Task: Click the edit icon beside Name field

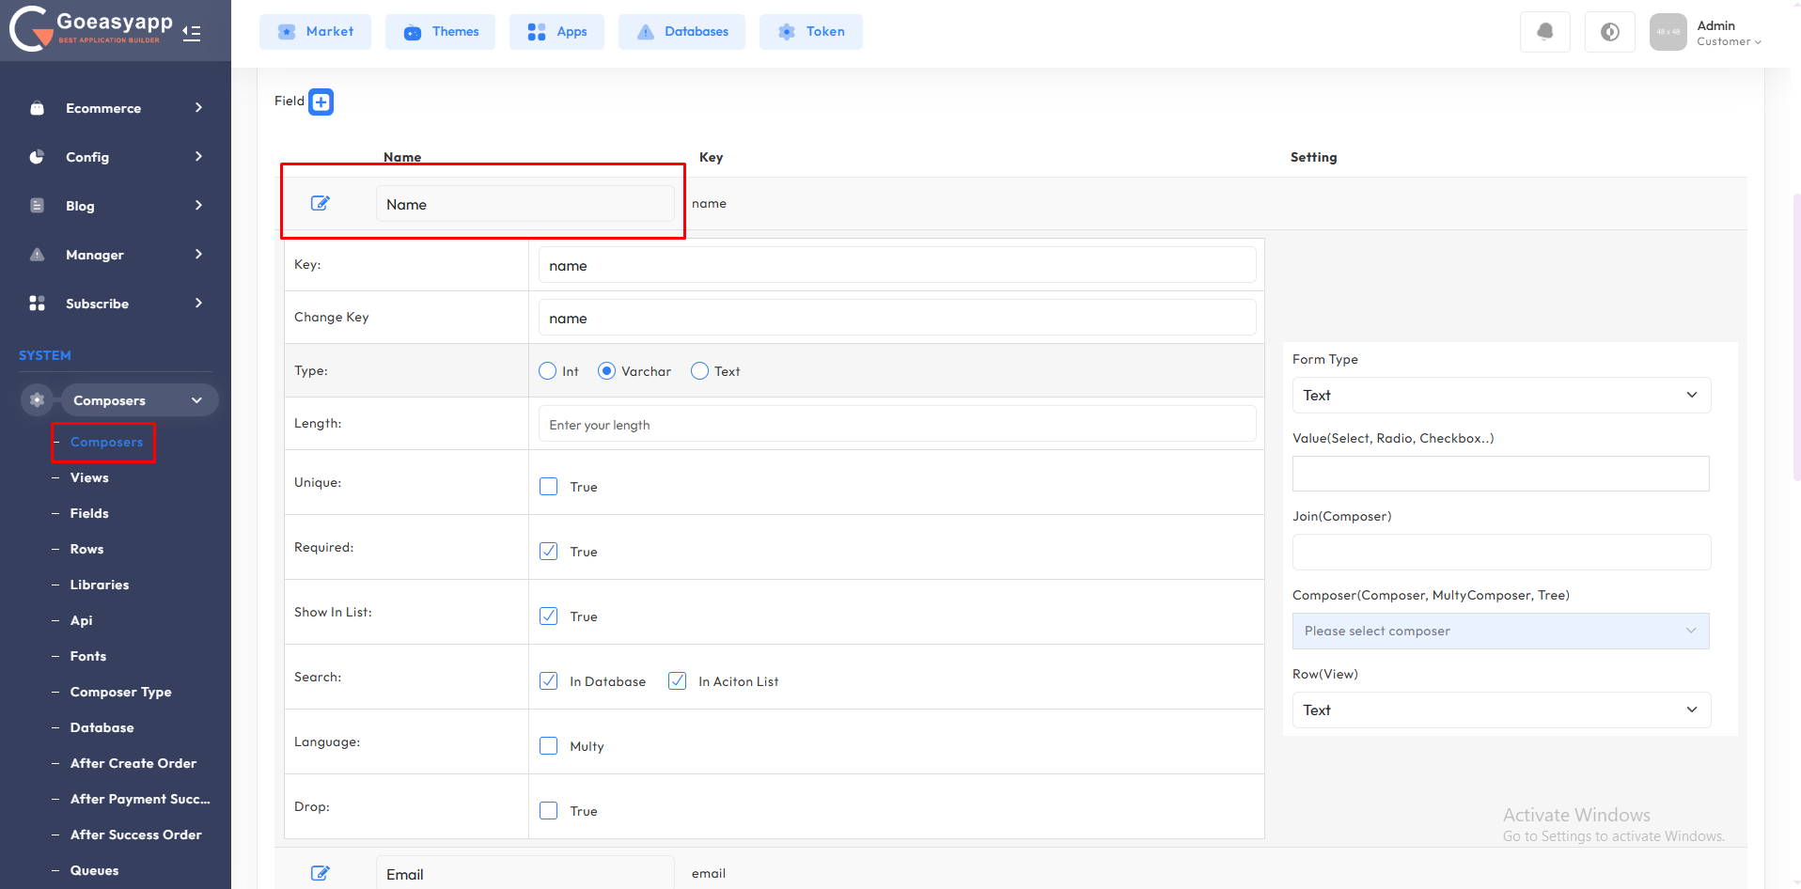Action: pos(320,203)
